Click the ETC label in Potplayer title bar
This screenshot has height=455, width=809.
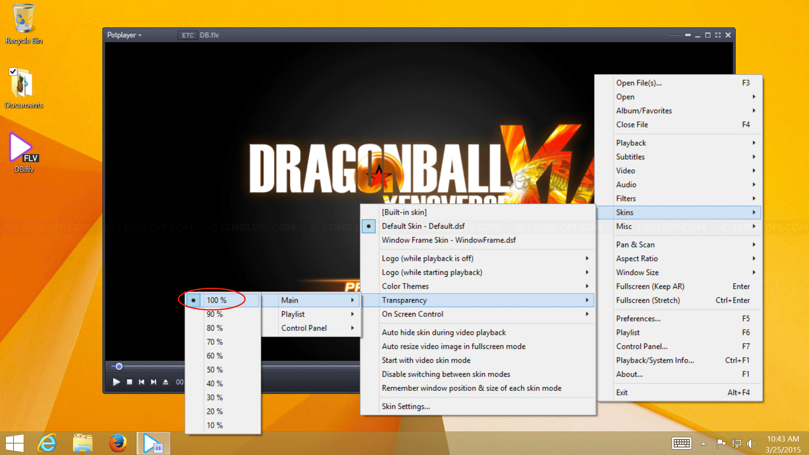tap(188, 35)
